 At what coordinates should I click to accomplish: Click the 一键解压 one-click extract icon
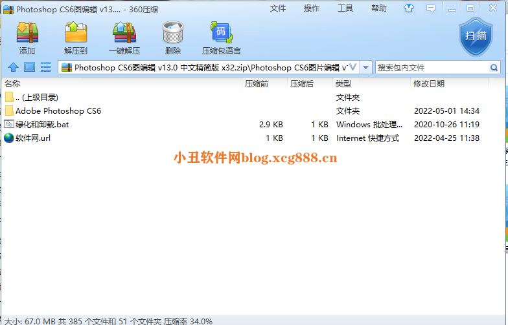(x=124, y=32)
